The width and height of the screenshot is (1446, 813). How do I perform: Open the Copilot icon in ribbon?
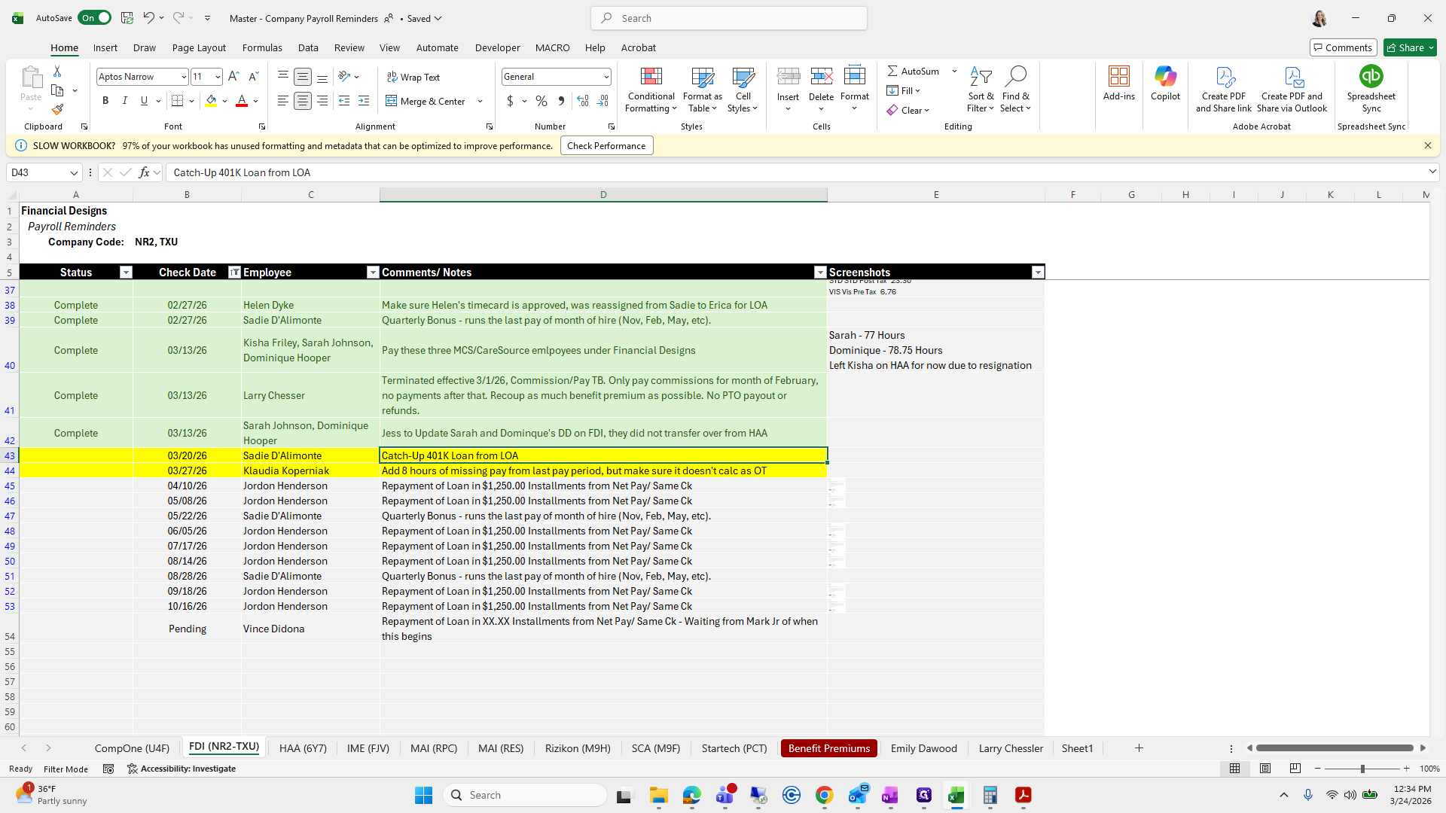[x=1165, y=78]
